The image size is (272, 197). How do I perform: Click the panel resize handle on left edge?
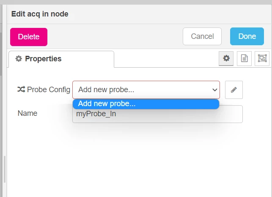[5, 169]
